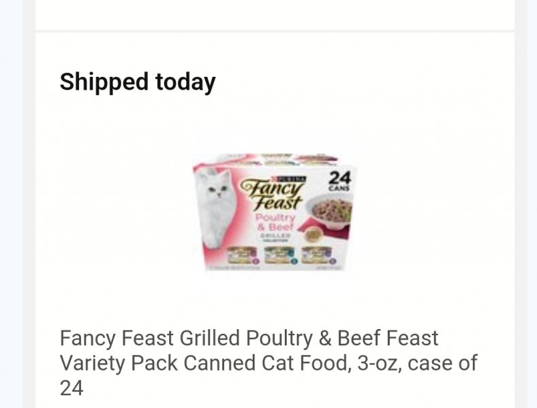Open the Fancy Feast product thumbnail image
The image size is (537, 408).
pos(275,214)
